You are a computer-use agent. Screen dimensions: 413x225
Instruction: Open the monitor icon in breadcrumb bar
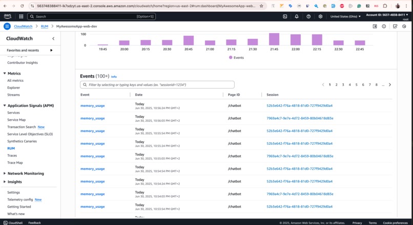395,26
